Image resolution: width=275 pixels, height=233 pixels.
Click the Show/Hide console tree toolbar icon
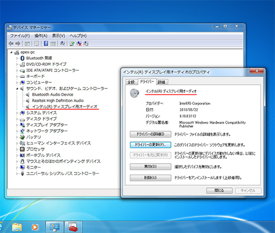[28, 43]
